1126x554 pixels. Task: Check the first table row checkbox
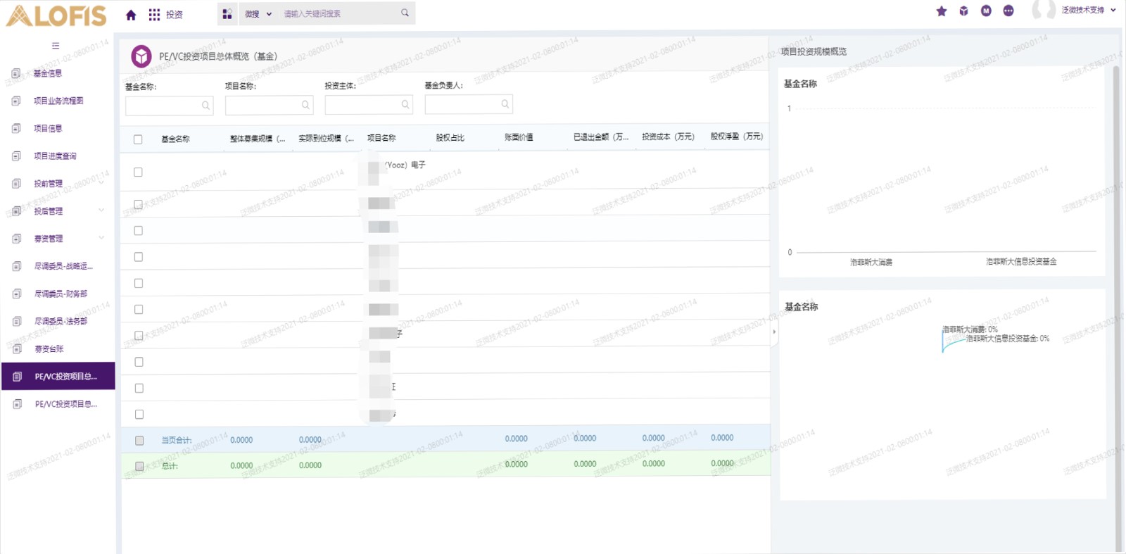point(138,172)
